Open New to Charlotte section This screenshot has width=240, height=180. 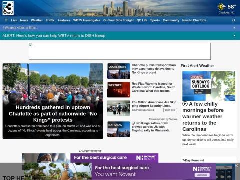[194, 20]
